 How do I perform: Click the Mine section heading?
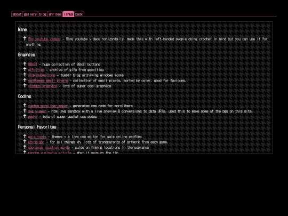[22, 29]
